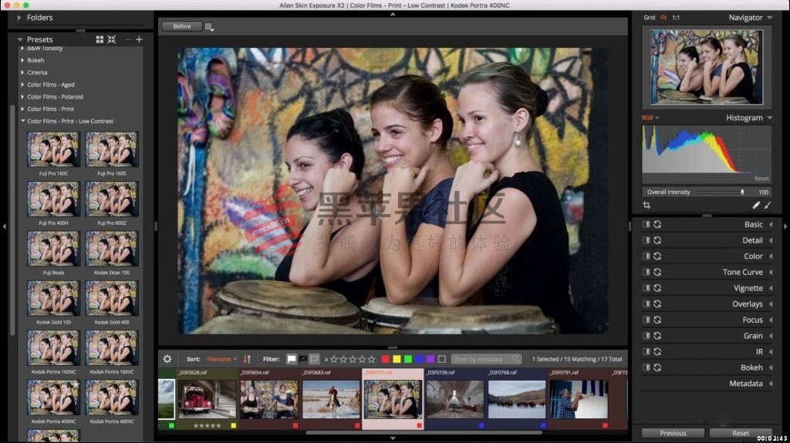Reset the IR panel settings
Viewport: 790px width, 443px height.
click(657, 352)
